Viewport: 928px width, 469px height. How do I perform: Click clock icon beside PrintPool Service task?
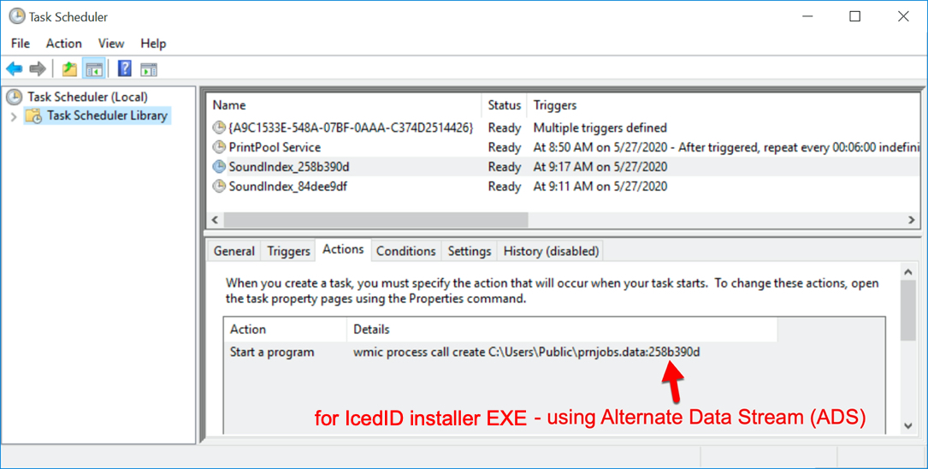(x=219, y=147)
